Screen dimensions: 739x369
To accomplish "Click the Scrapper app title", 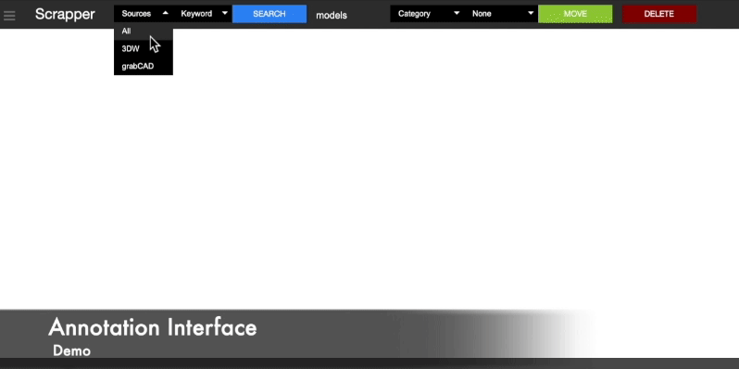I will coord(65,14).
